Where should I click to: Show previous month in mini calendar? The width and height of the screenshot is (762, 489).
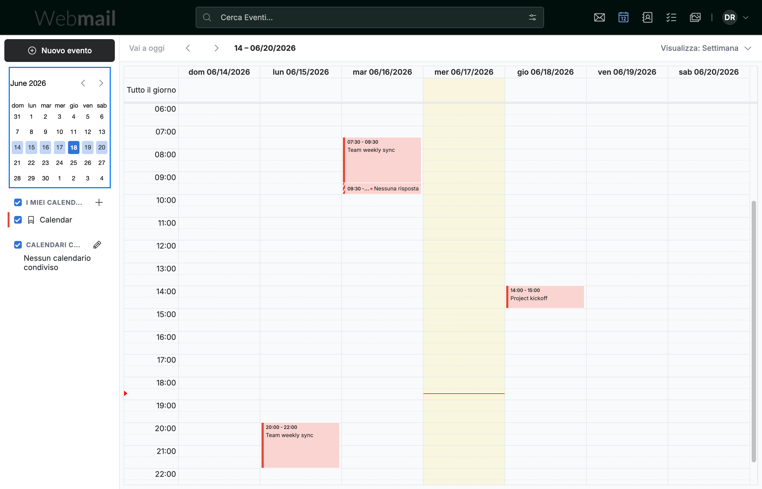(x=83, y=83)
